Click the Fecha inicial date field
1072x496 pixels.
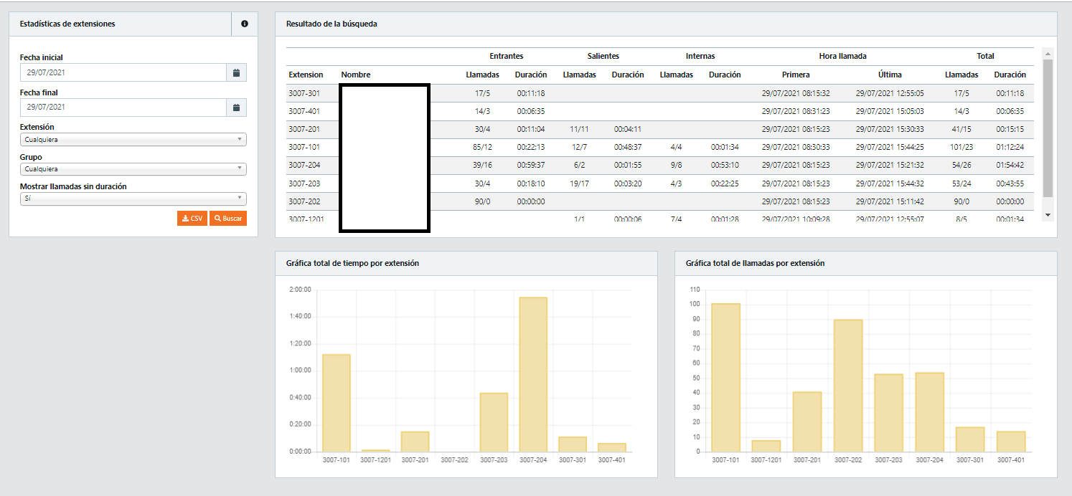tap(123, 72)
